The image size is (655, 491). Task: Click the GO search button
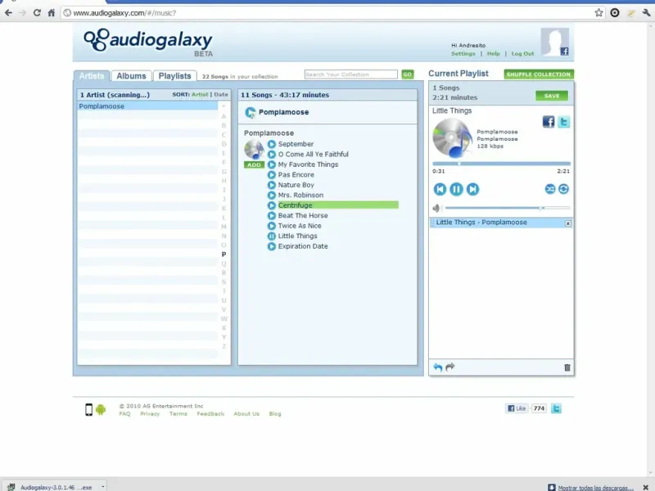coord(407,74)
